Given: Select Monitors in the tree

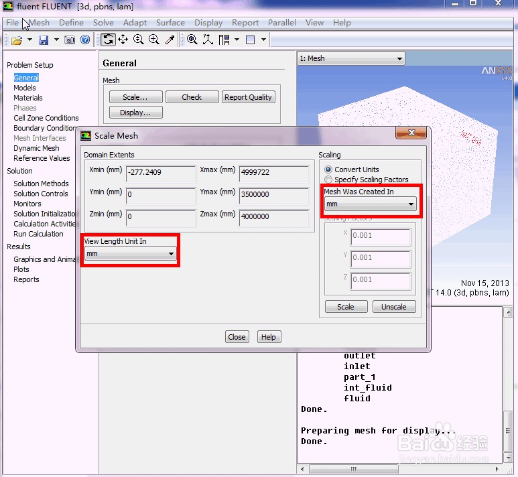Looking at the screenshot, I should 27,204.
